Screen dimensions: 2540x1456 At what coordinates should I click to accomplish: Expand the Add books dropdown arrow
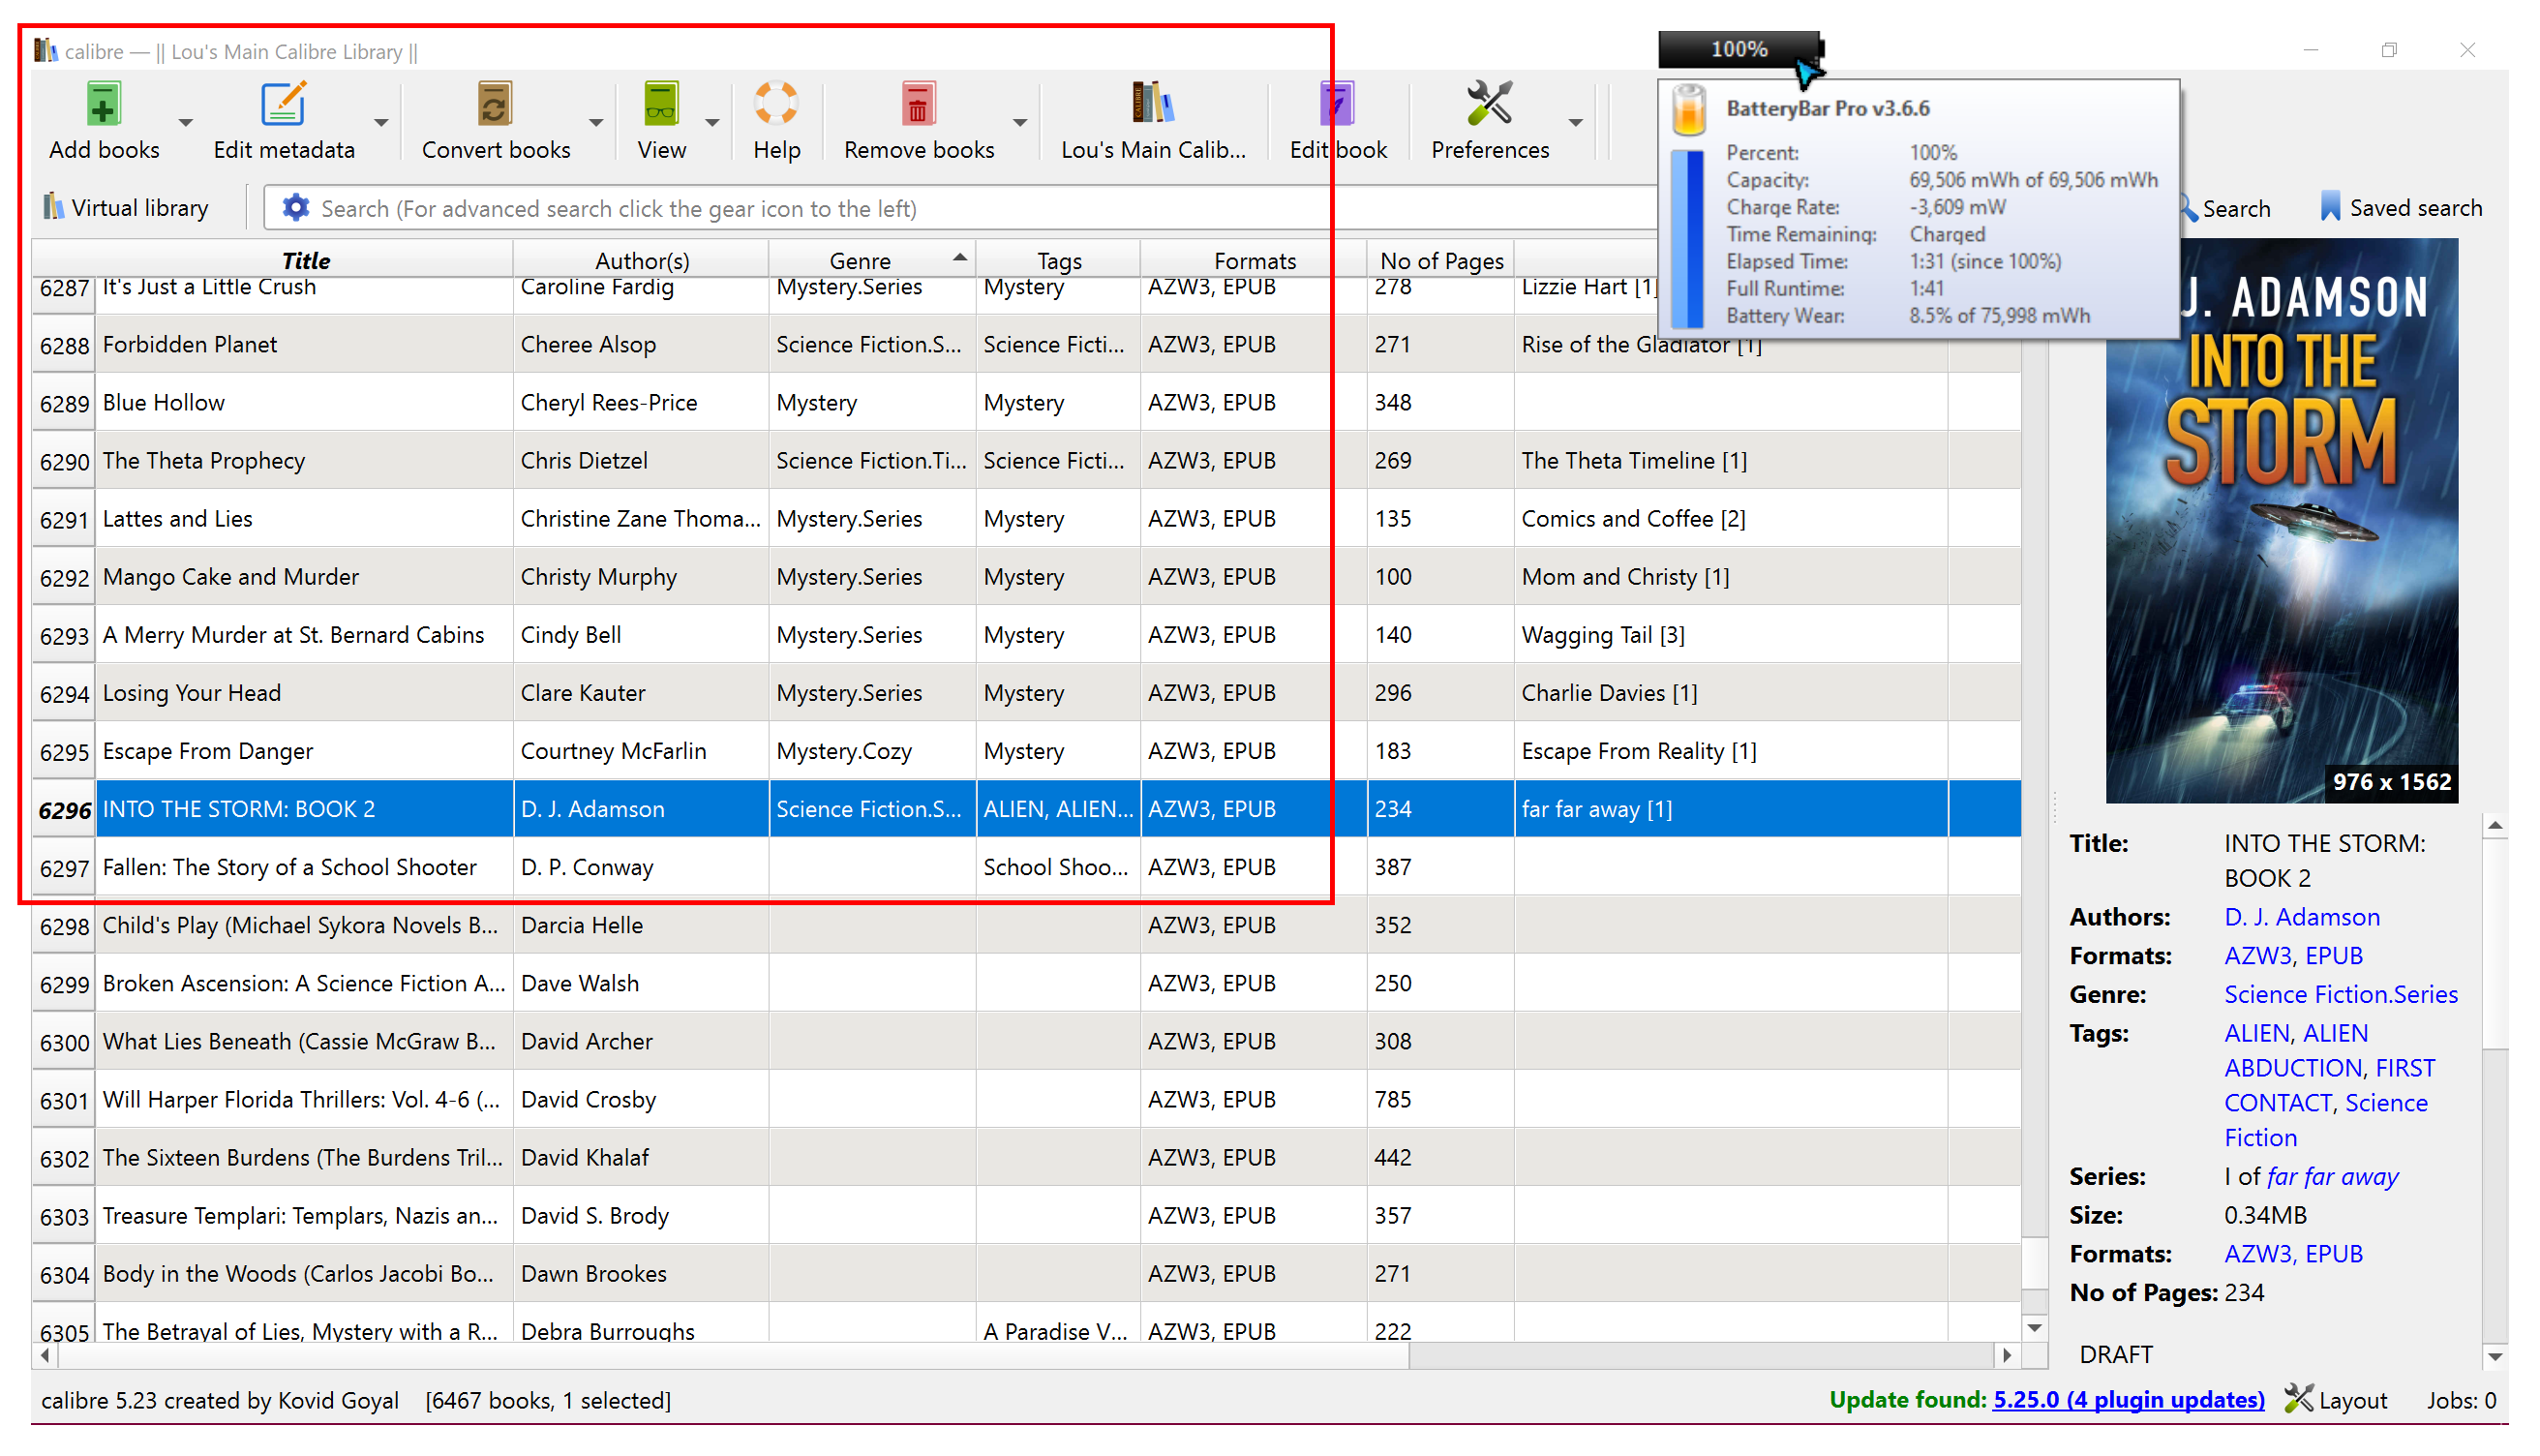(x=185, y=123)
